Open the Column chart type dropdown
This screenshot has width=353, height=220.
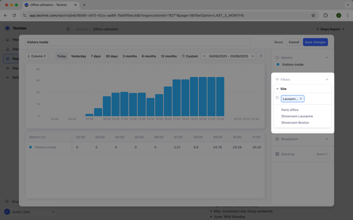coord(37,56)
